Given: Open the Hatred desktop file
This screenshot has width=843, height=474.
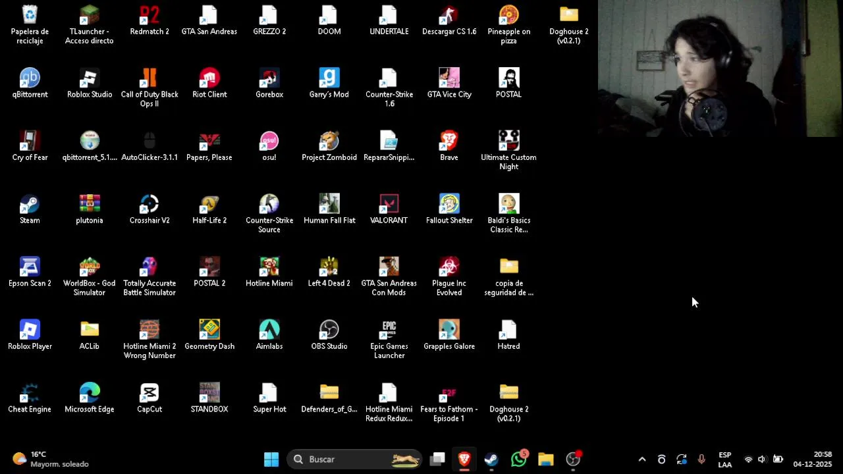Looking at the screenshot, I should (509, 335).
